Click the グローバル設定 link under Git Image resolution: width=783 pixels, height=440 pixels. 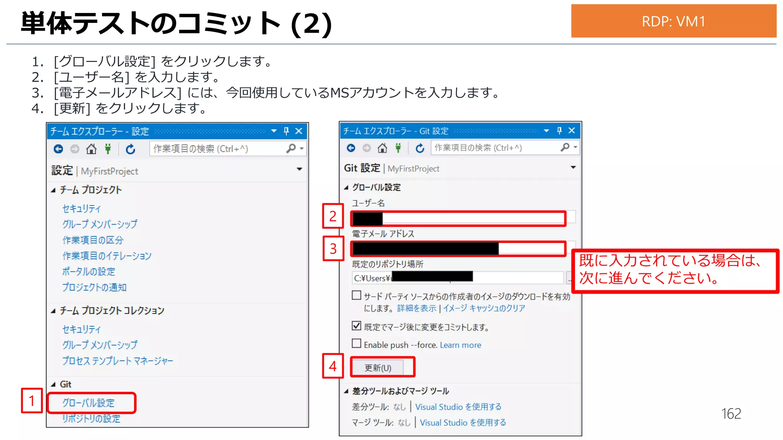click(88, 403)
